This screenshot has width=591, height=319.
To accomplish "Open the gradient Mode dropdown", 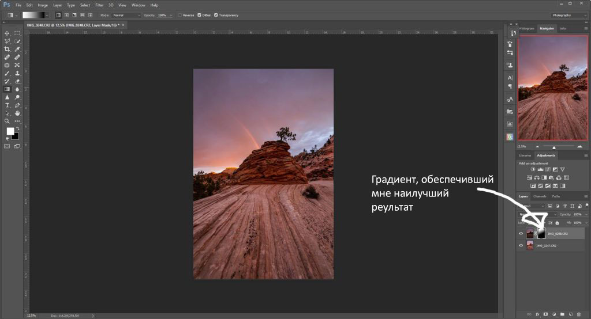I will click(125, 15).
